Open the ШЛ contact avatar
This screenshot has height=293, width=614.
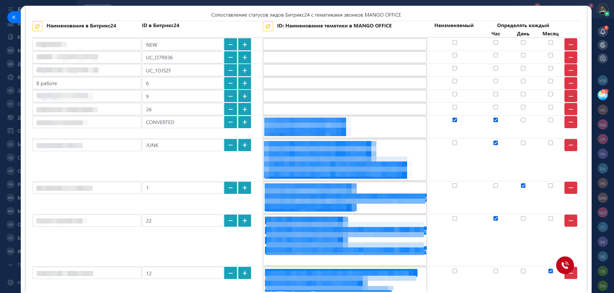pyautogui.click(x=603, y=213)
